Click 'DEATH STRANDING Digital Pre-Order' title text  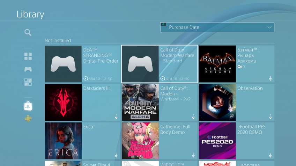(101, 55)
